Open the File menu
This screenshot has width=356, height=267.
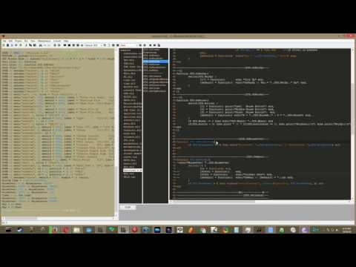coord(4,41)
